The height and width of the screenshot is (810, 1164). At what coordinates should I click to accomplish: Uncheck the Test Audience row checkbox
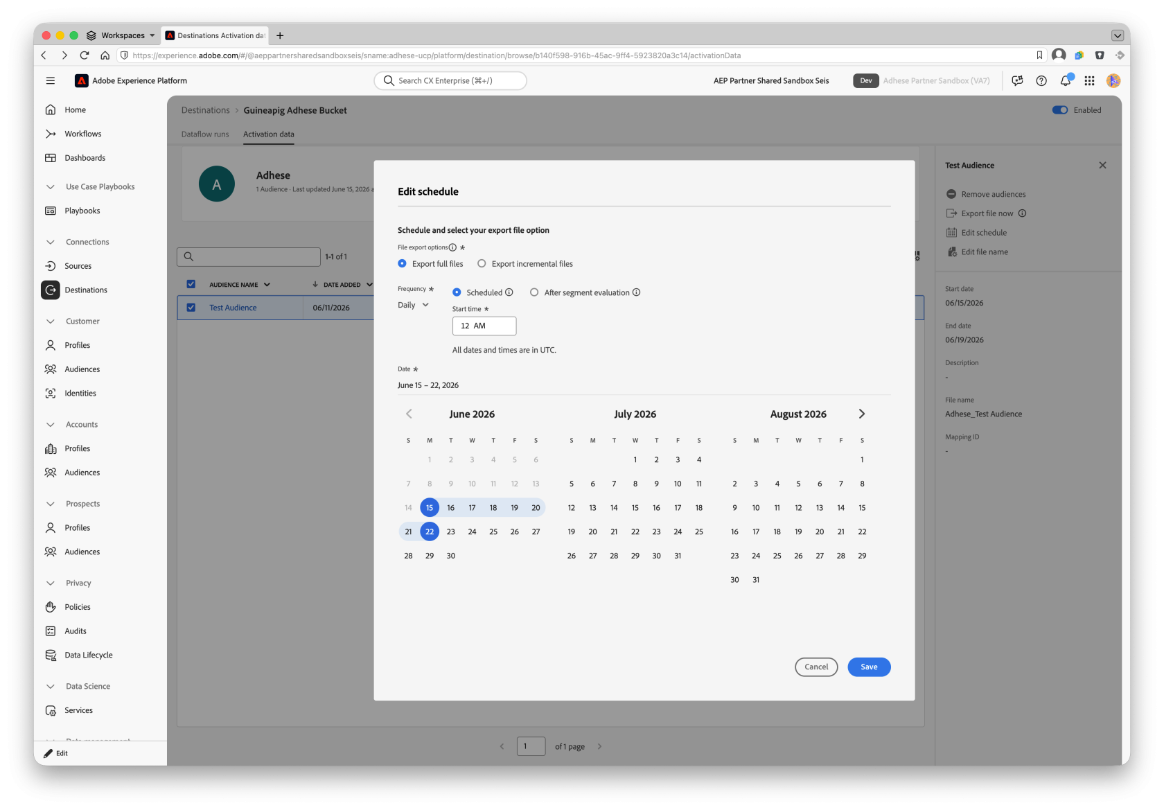(x=191, y=308)
